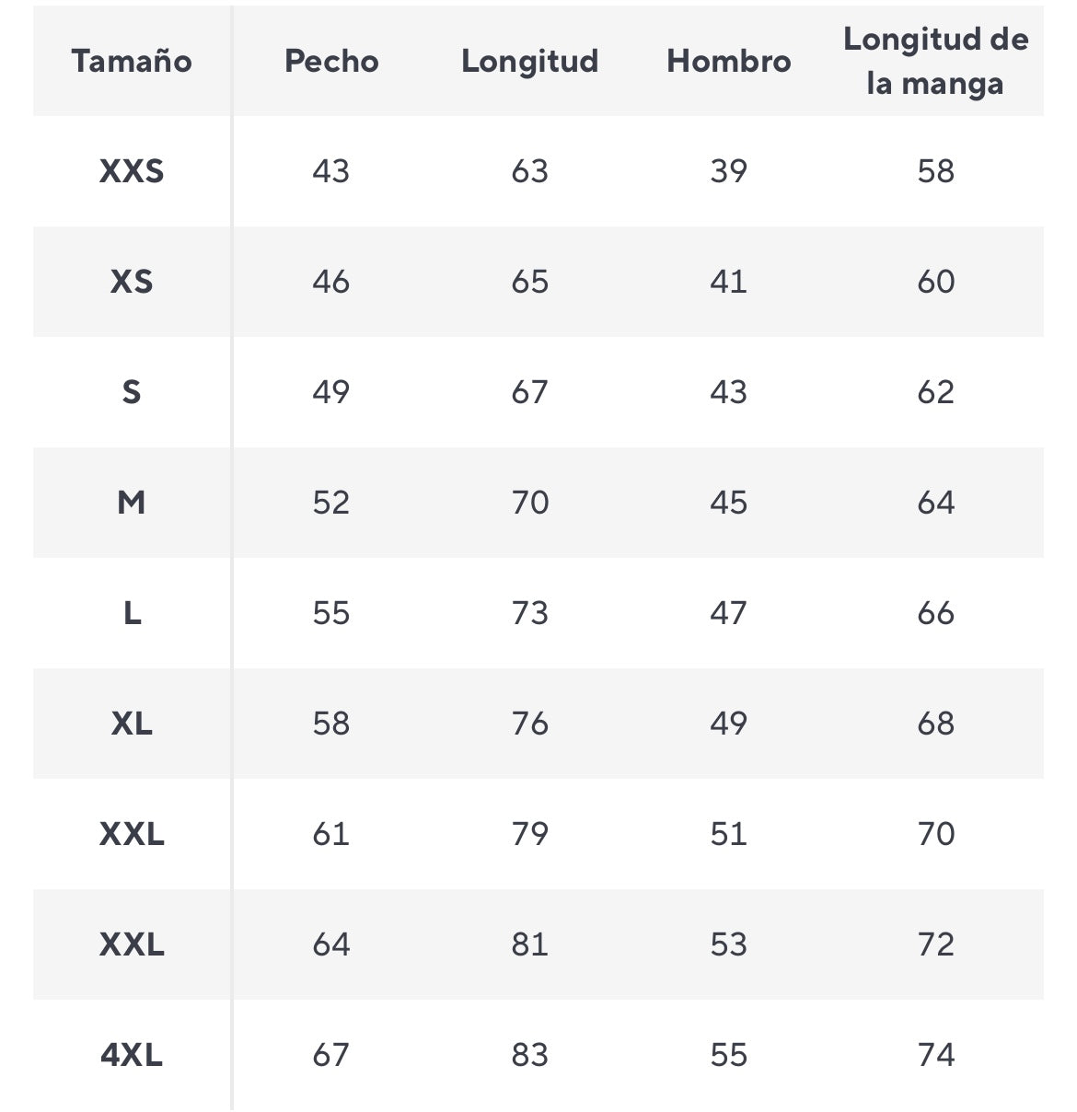Select the Pecho column header

[331, 61]
